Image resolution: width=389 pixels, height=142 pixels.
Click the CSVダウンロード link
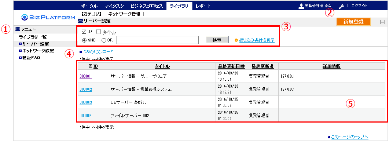(98, 52)
